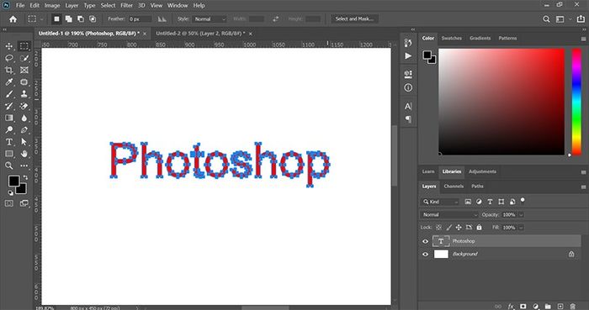Select the Path Selection tool

tap(24, 142)
